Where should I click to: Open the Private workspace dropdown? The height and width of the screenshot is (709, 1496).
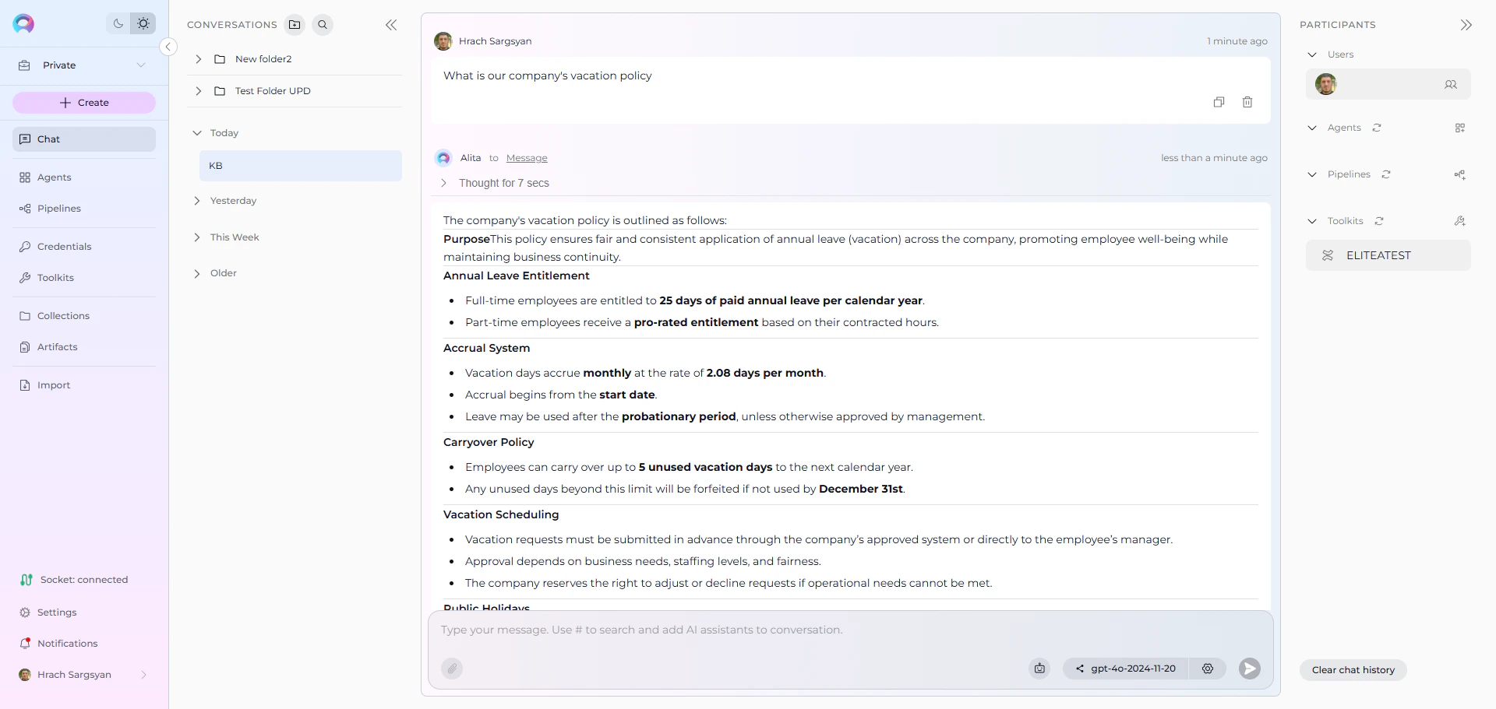click(141, 65)
